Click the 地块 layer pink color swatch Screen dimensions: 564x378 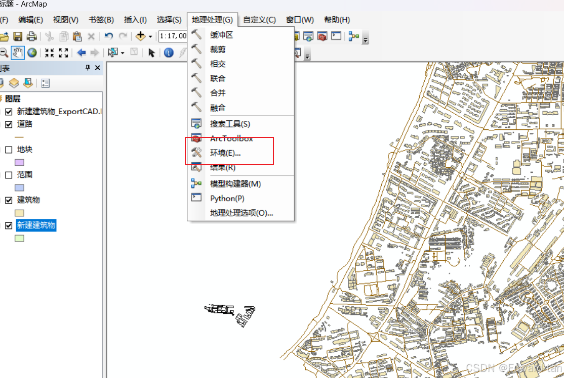click(x=19, y=162)
